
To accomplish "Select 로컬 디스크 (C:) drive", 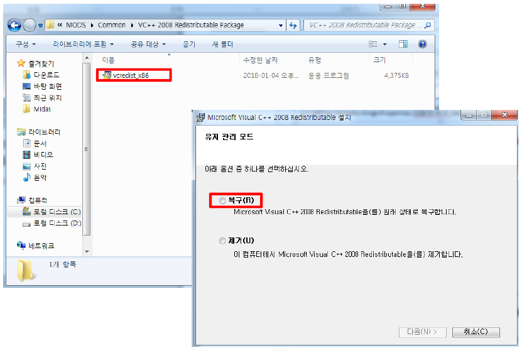I will click(x=57, y=212).
